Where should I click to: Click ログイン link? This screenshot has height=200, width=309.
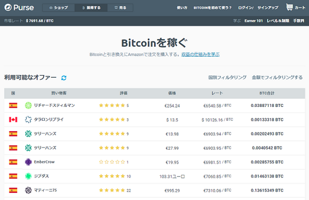[x=245, y=8]
